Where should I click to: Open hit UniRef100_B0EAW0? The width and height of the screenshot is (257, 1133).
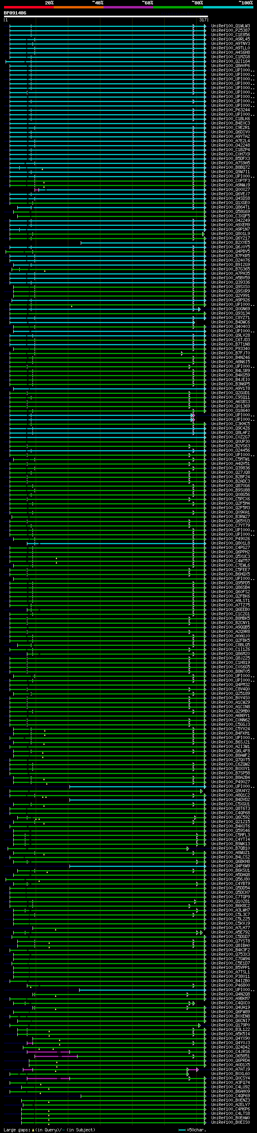[x=230, y=1118]
